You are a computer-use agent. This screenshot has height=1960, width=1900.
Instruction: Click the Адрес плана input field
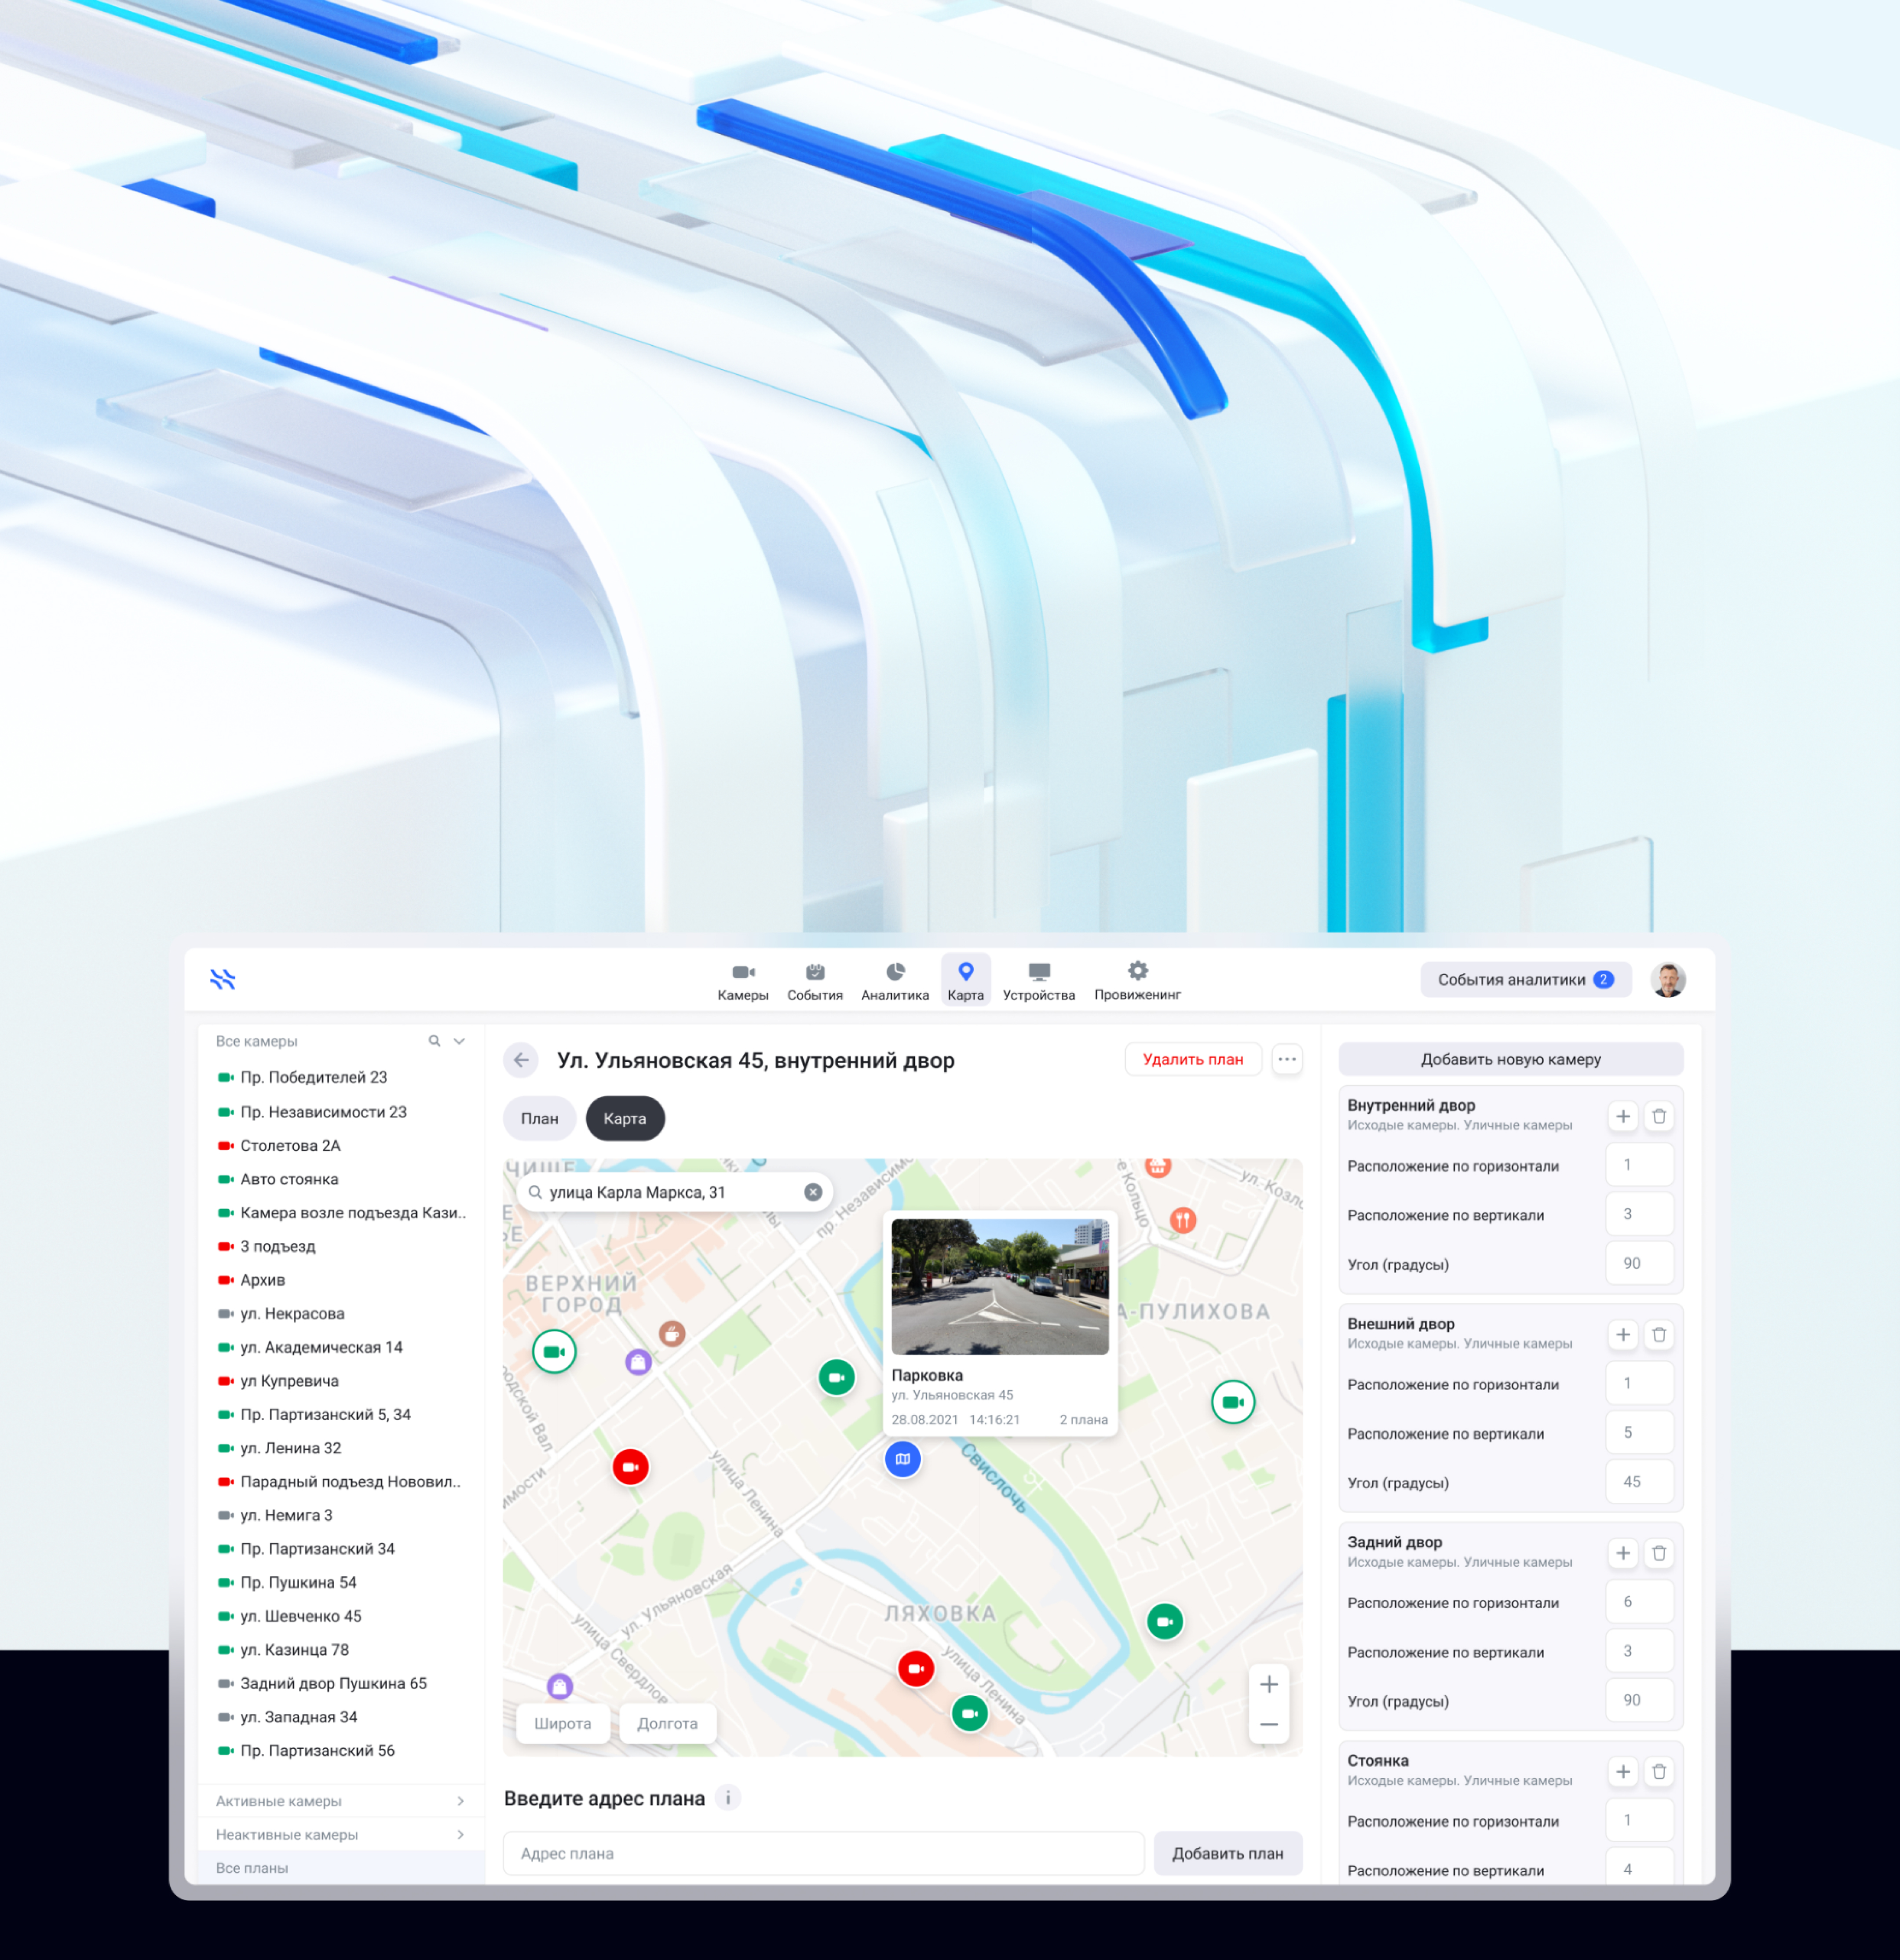pyautogui.click(x=822, y=1854)
